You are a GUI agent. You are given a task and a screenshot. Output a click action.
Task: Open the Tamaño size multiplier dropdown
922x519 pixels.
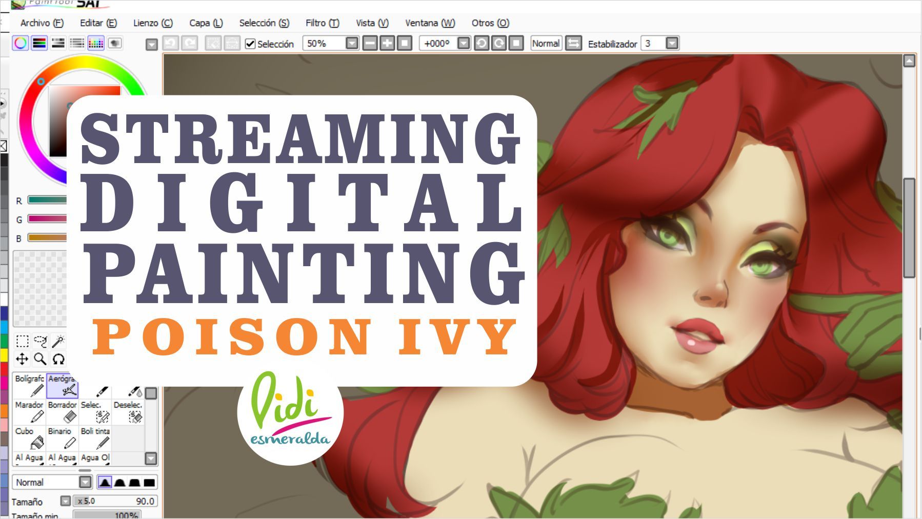[x=65, y=501]
